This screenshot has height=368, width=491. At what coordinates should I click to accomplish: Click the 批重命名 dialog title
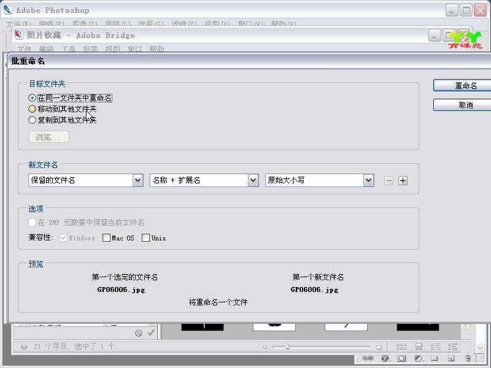28,61
